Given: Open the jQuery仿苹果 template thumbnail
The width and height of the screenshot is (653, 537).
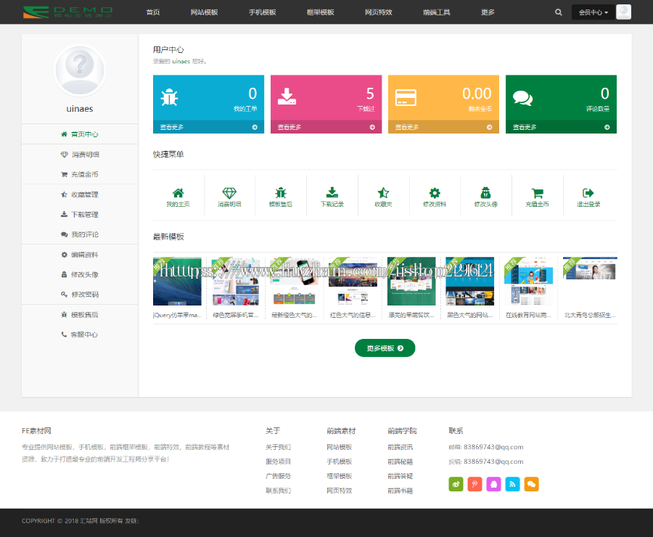Looking at the screenshot, I should [x=177, y=282].
